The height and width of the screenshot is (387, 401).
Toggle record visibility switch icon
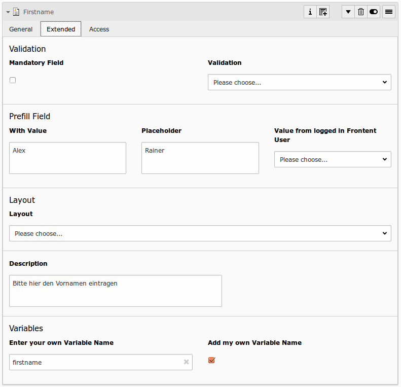374,12
